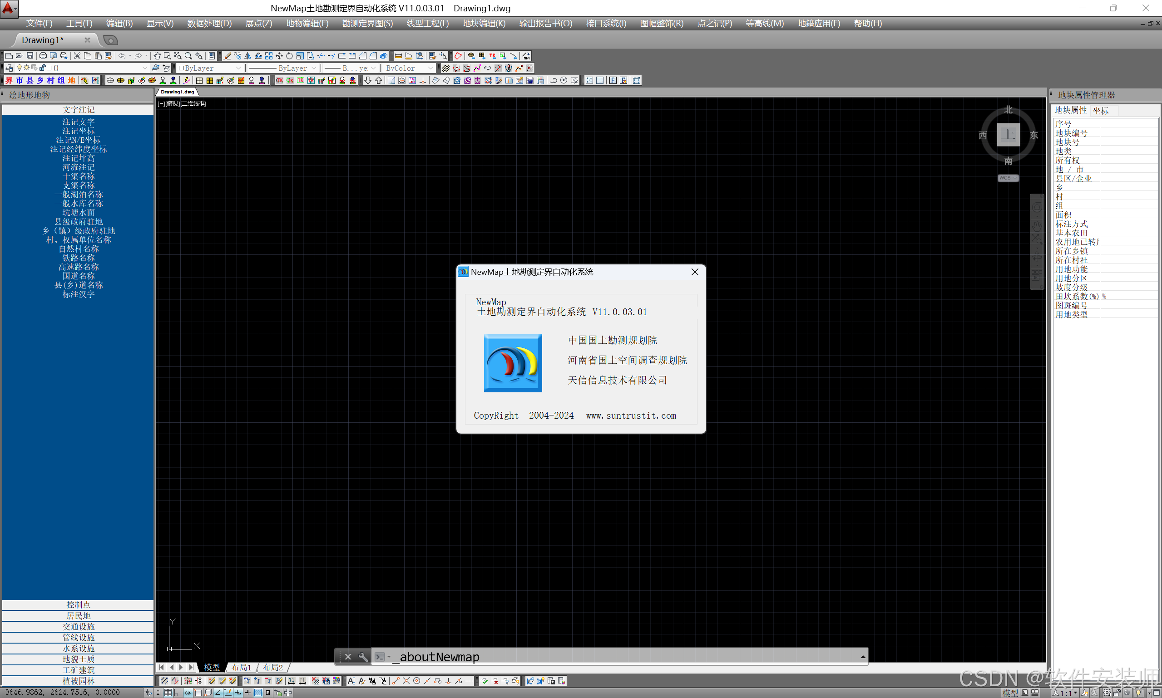Image resolution: width=1162 pixels, height=698 pixels.
Task: Click the Save file toolbar icon
Action: point(30,55)
